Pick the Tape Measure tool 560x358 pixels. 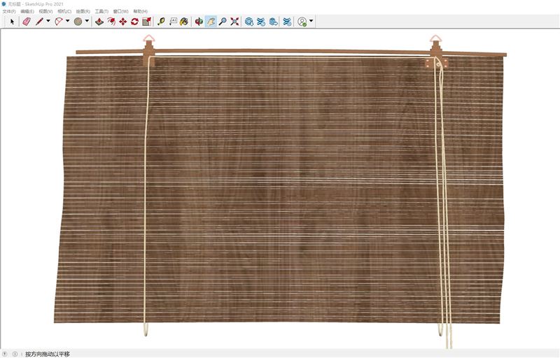(x=161, y=22)
